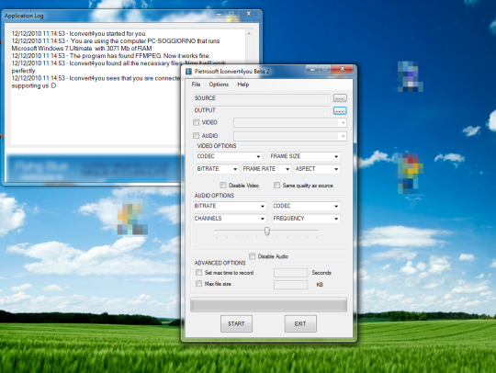Image resolution: width=496 pixels, height=373 pixels.
Task: Click the audio volume slider handle
Action: tap(267, 232)
